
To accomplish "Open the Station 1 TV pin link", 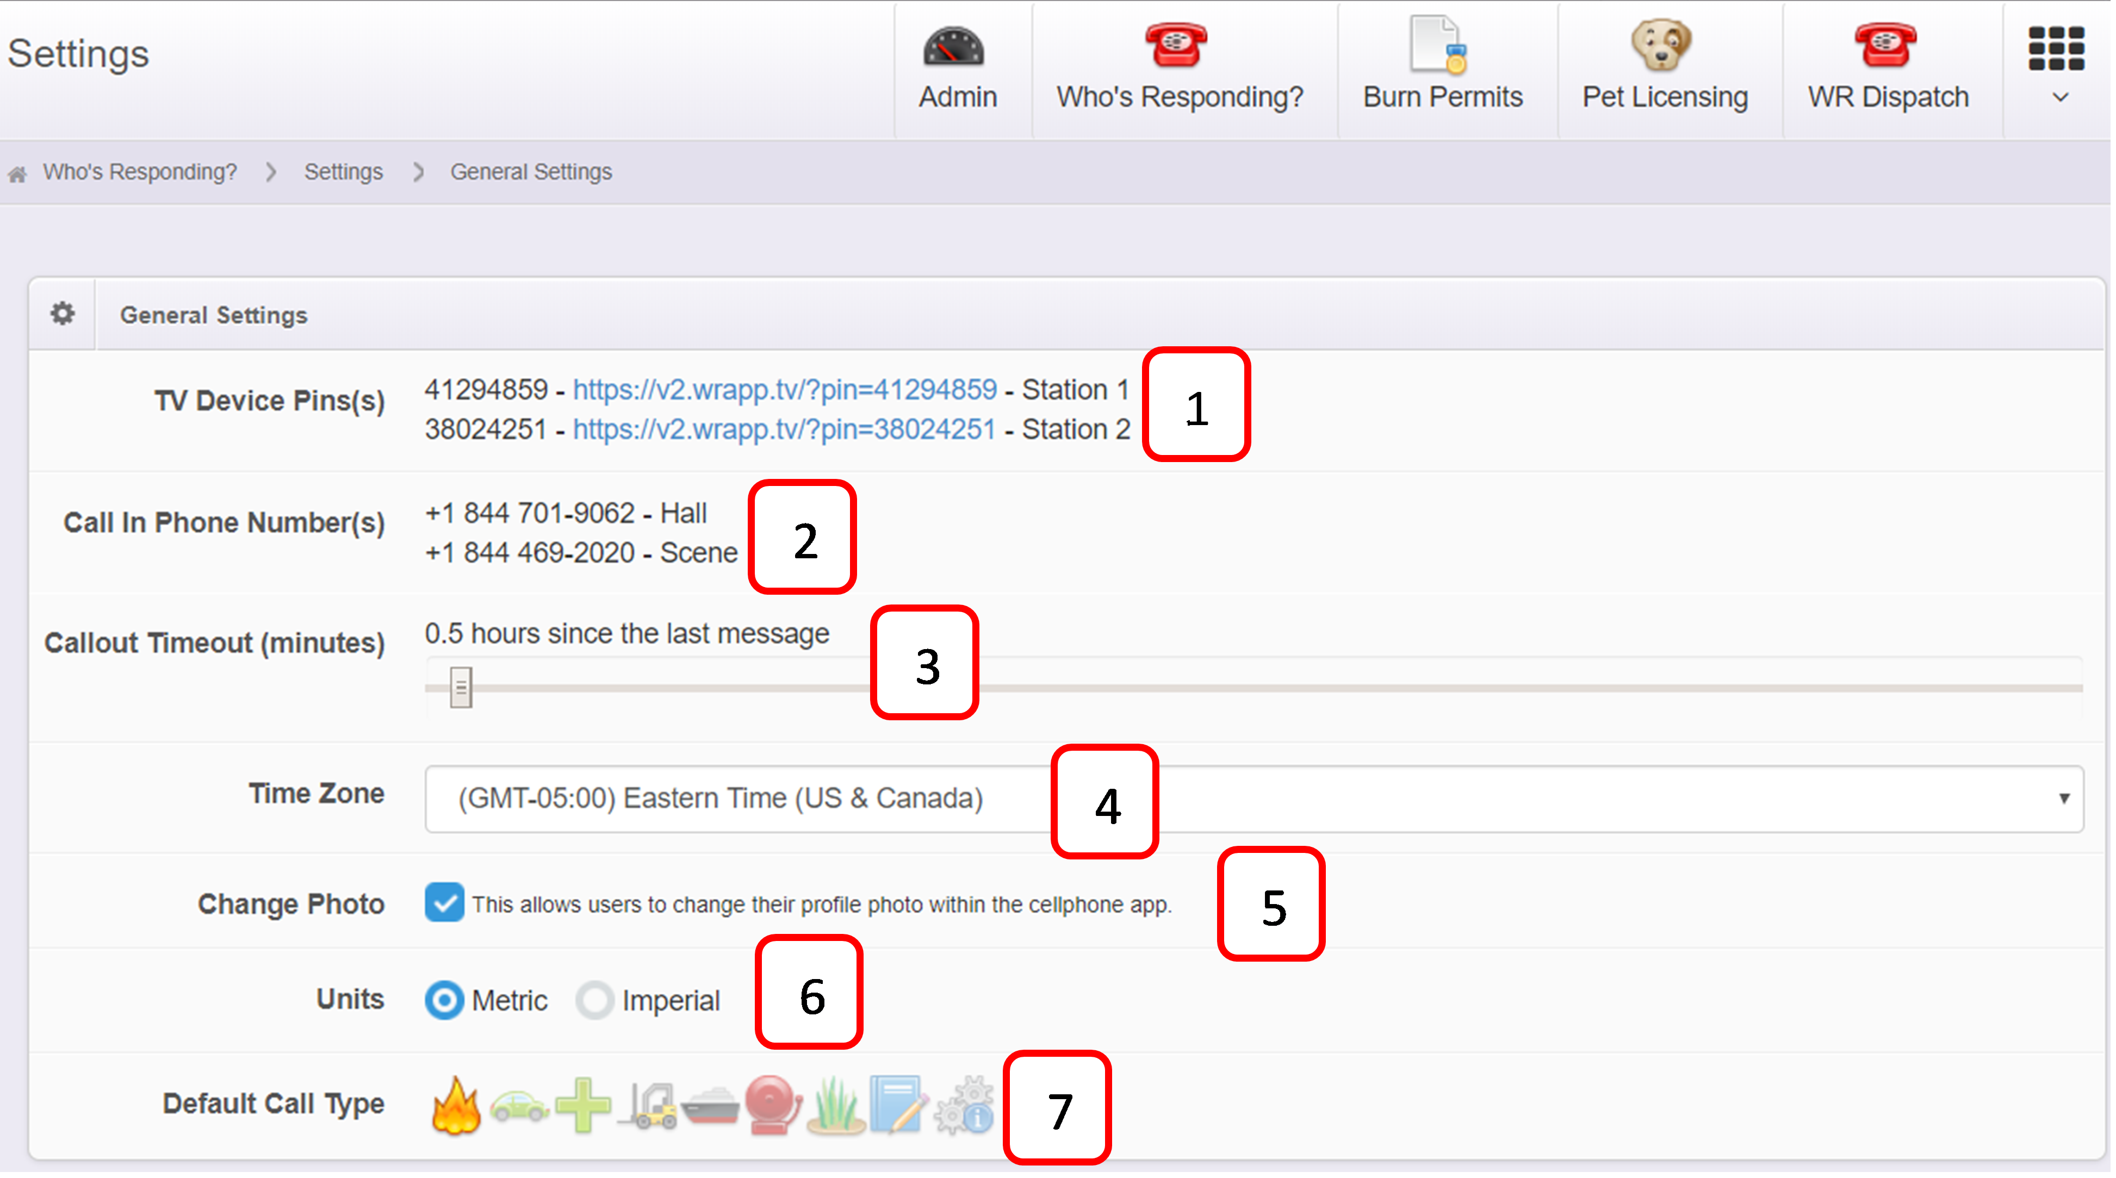I will 785,390.
